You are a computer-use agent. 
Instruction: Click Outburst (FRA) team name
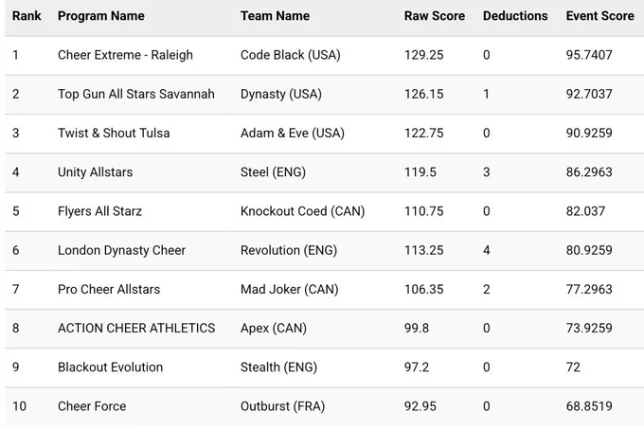[282, 406]
